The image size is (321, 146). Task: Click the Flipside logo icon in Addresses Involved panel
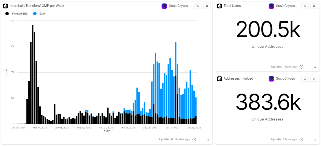tap(220, 78)
